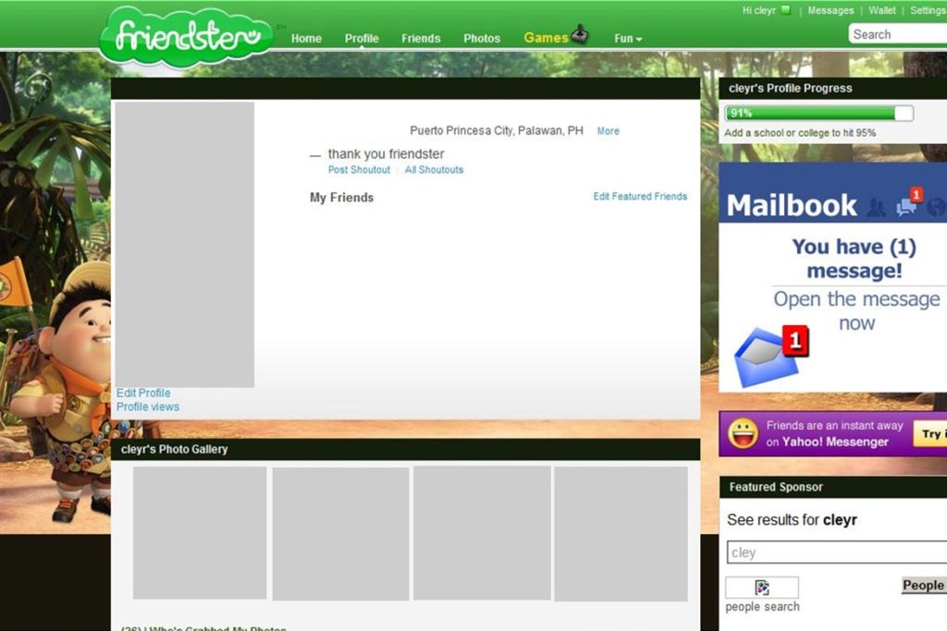Click 'See results for cleyr' text

(792, 520)
